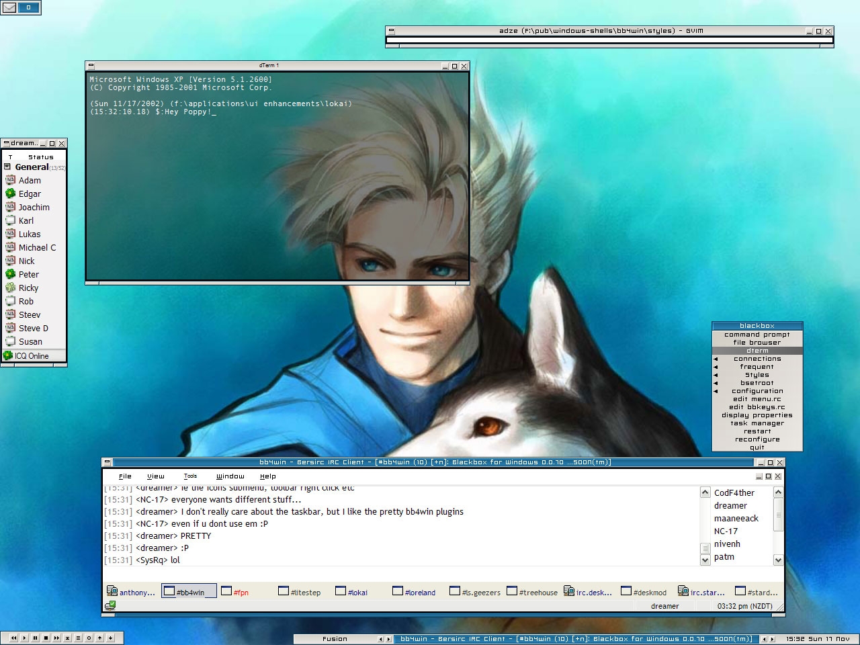The height and width of the screenshot is (645, 860).
Task: Select display properties in the blackbox menu
Action: pos(757,415)
